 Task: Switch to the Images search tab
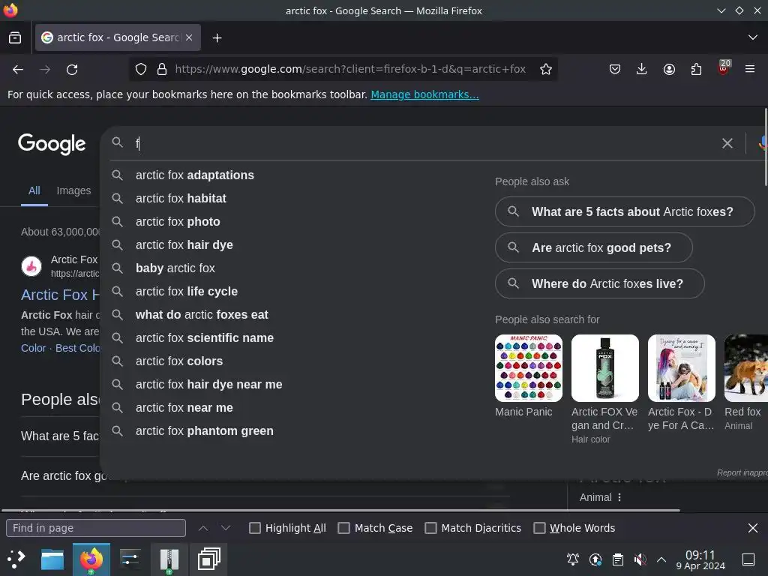click(73, 190)
